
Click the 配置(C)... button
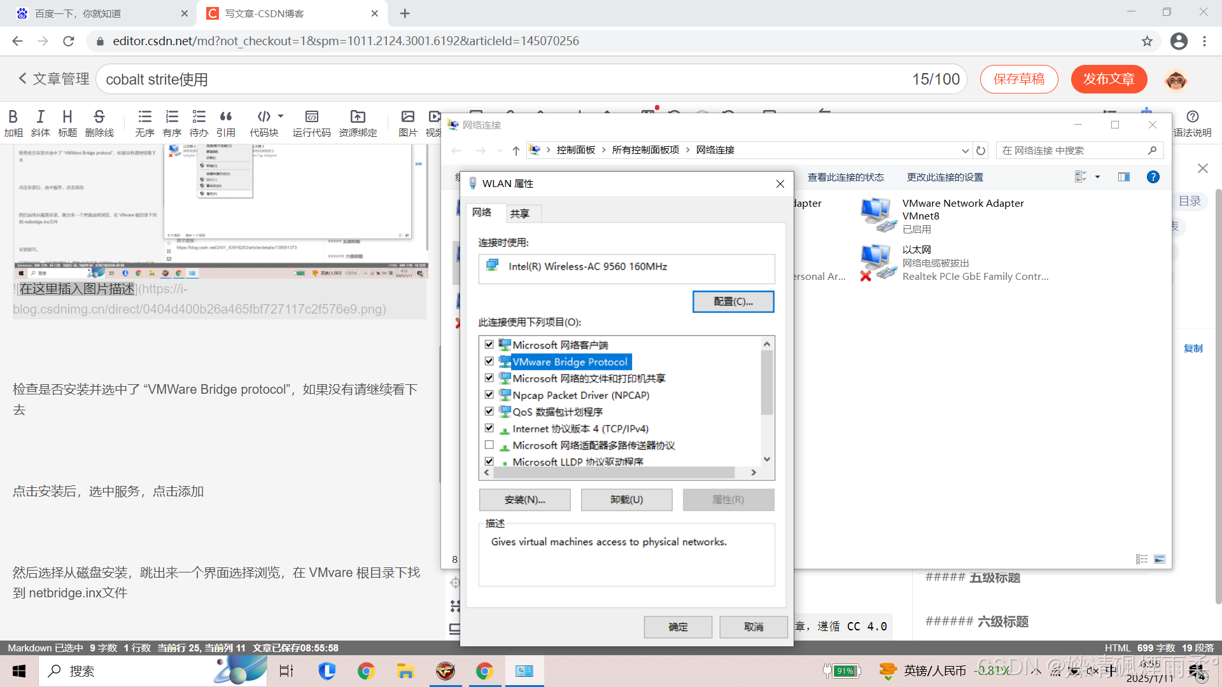coord(733,302)
